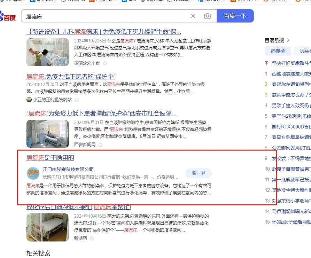This screenshot has height=258, width=311.
Task: Click the Baidu logo
Action: (8, 16)
